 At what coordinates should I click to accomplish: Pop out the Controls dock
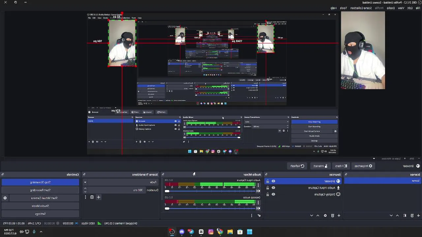point(3,174)
